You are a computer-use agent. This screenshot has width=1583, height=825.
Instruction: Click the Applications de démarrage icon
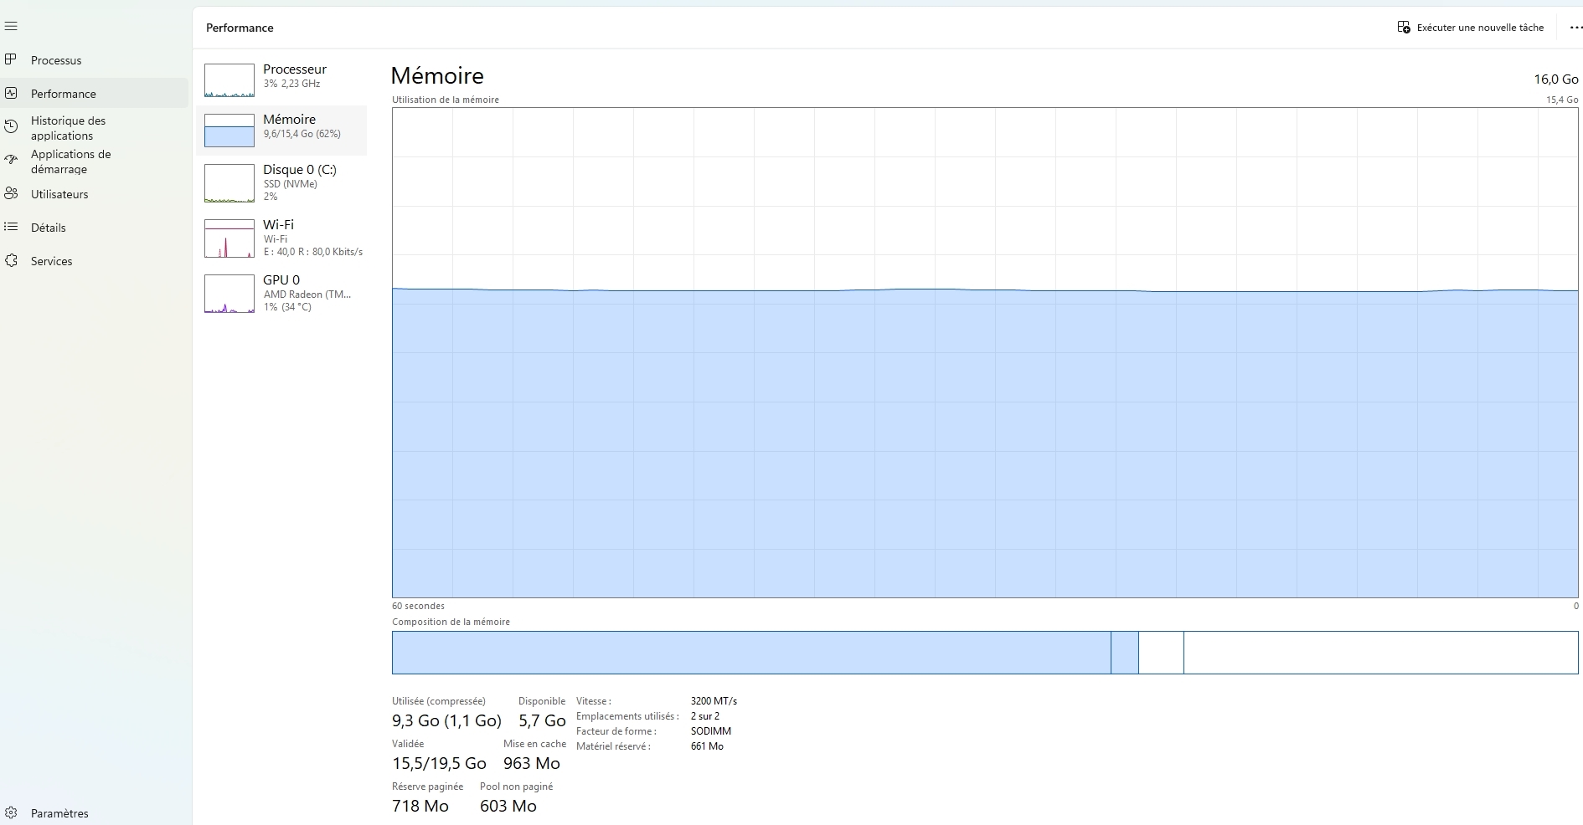click(11, 160)
